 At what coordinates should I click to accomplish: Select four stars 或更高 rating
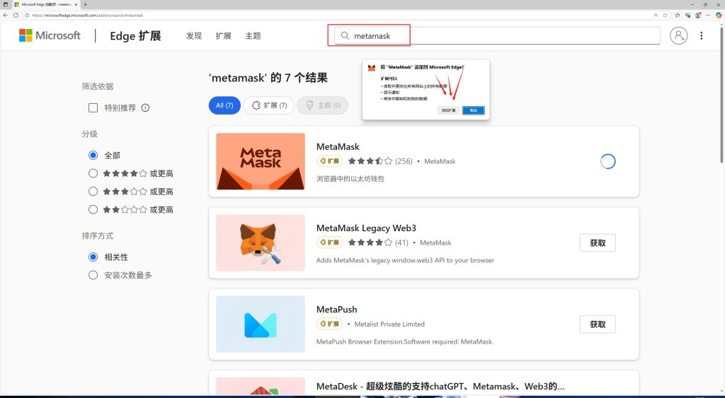coord(93,173)
